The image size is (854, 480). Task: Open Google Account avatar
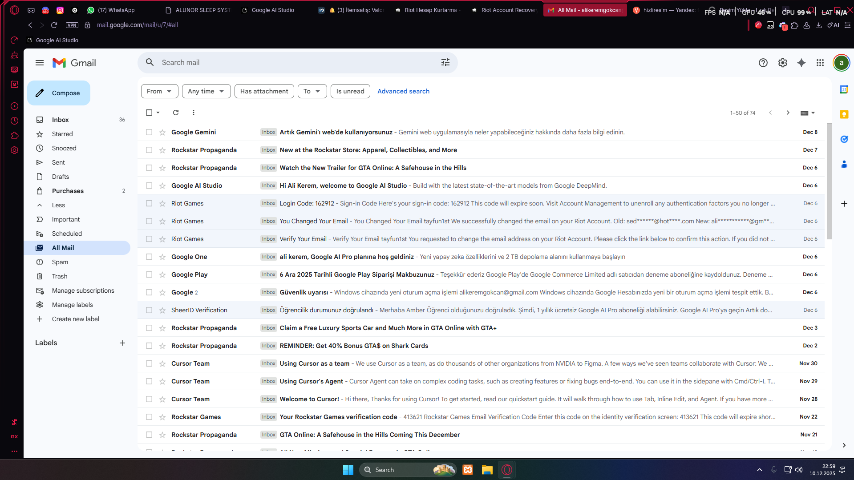[841, 63]
